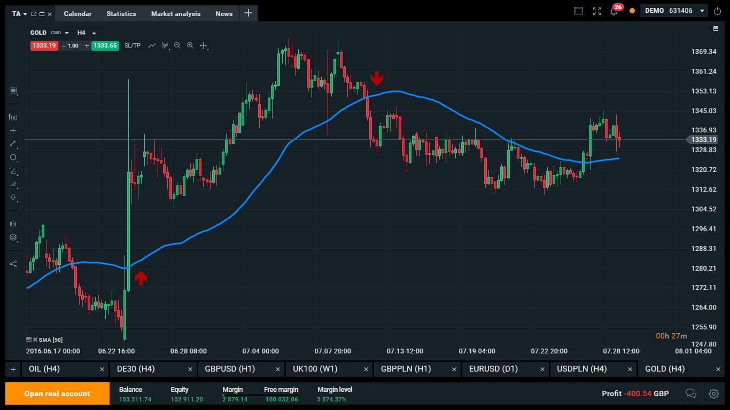The width and height of the screenshot is (730, 410).
Task: Open notifications bell with 26 alerts
Action: [x=613, y=11]
